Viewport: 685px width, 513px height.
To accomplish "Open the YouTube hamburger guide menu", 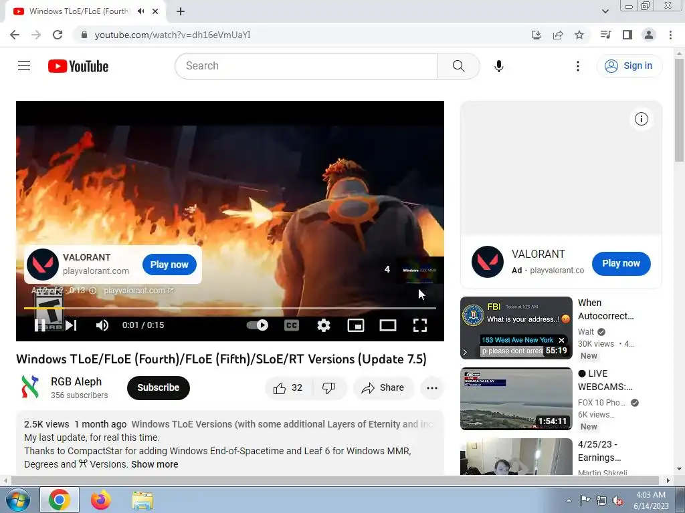I will click(24, 66).
